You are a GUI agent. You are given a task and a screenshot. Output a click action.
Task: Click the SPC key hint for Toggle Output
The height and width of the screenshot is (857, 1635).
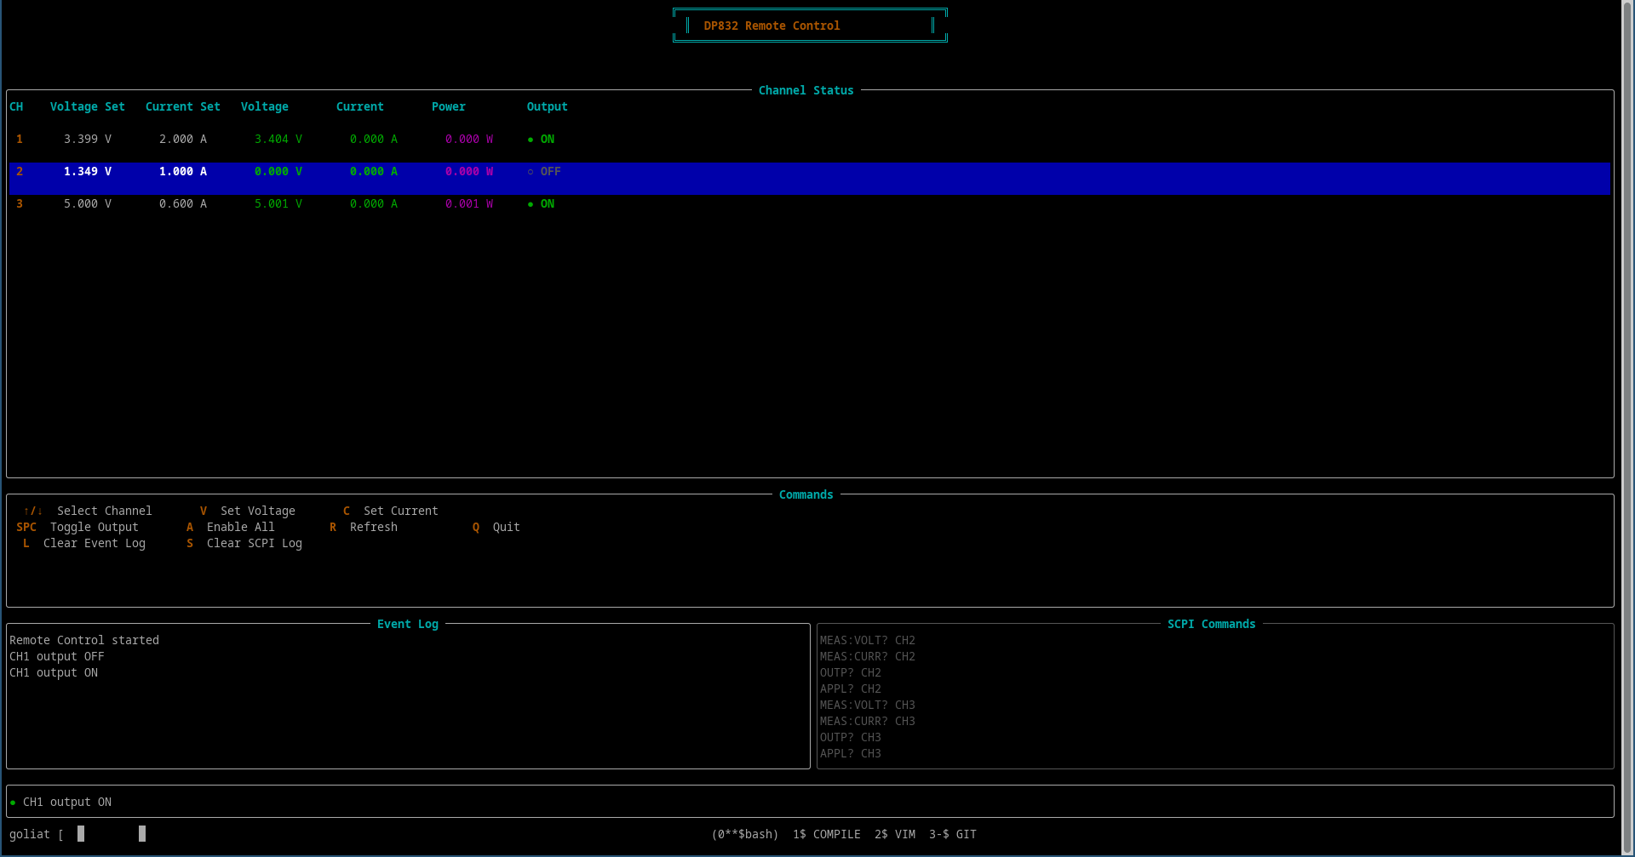click(x=26, y=528)
